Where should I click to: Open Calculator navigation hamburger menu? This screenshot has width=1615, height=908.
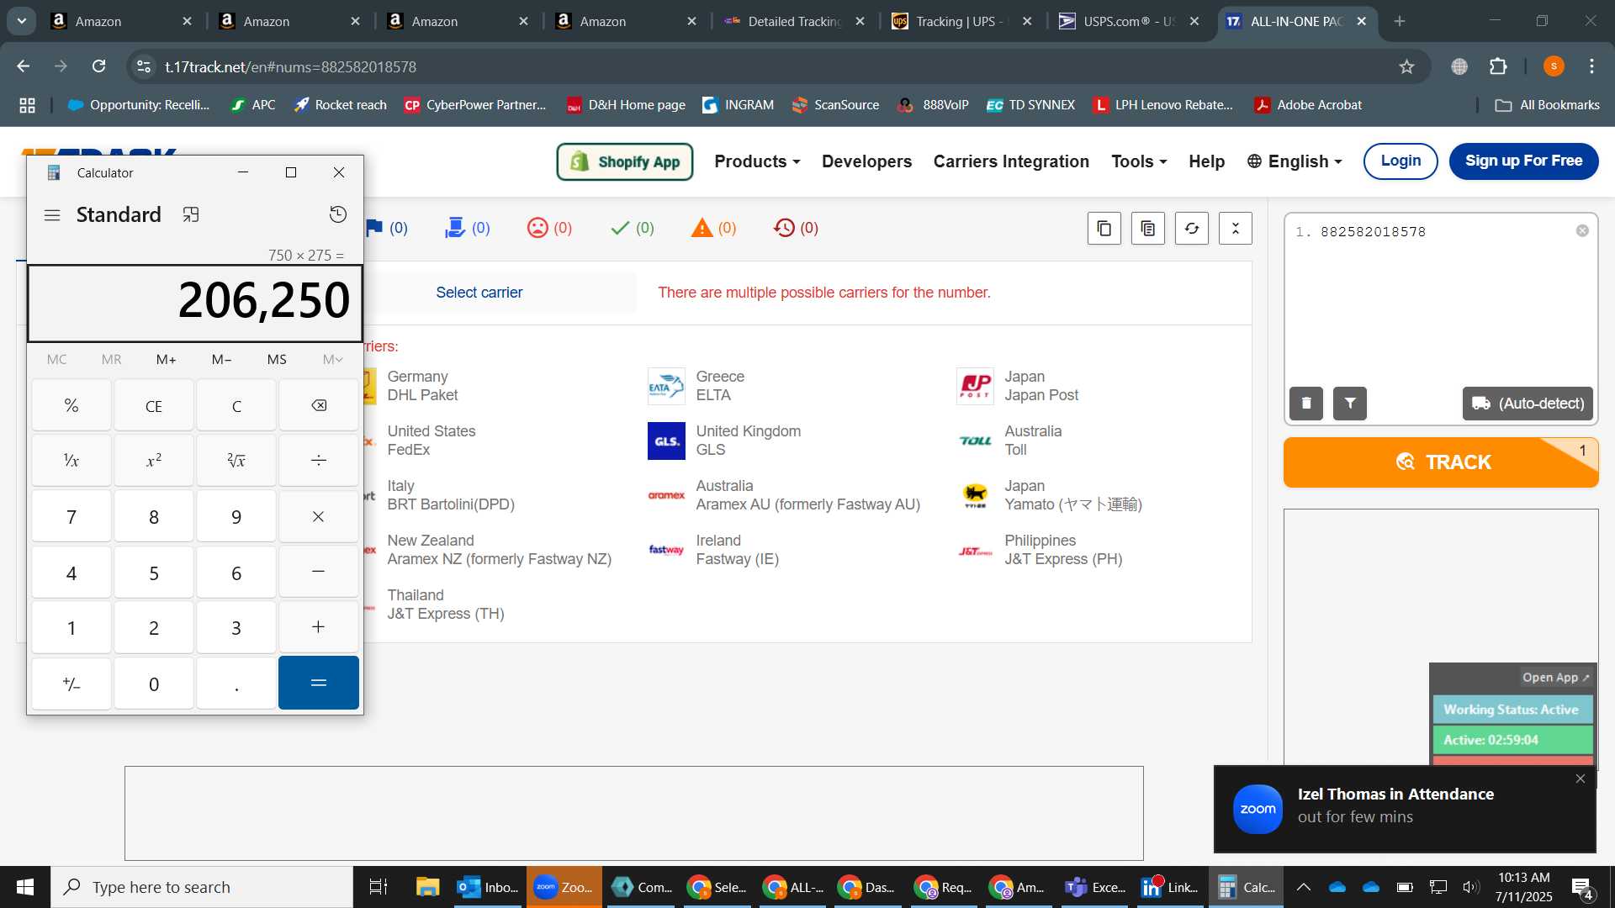click(x=52, y=215)
